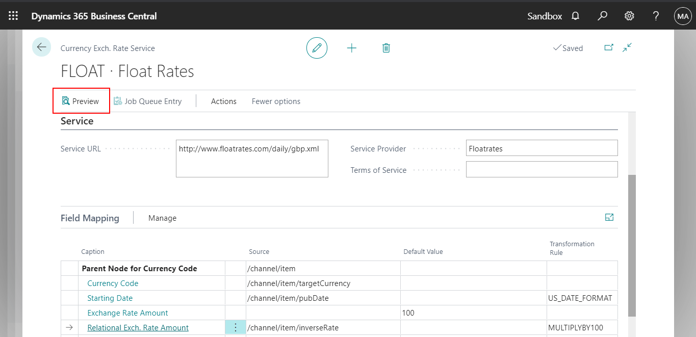Image resolution: width=696 pixels, height=337 pixels.
Task: Exit wide view with the collapse arrows icon
Action: click(627, 47)
